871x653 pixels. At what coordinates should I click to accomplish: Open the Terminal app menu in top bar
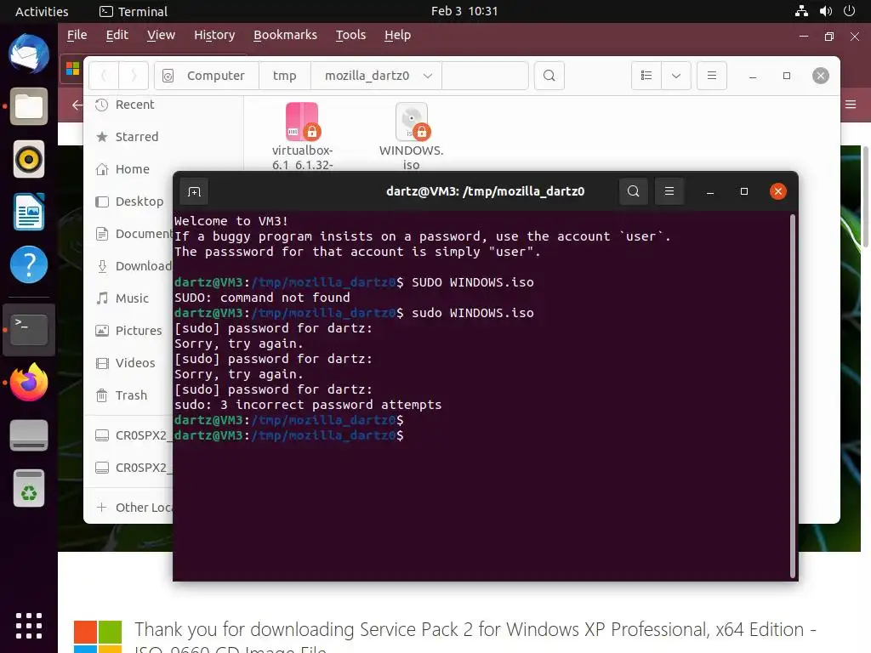tap(134, 11)
